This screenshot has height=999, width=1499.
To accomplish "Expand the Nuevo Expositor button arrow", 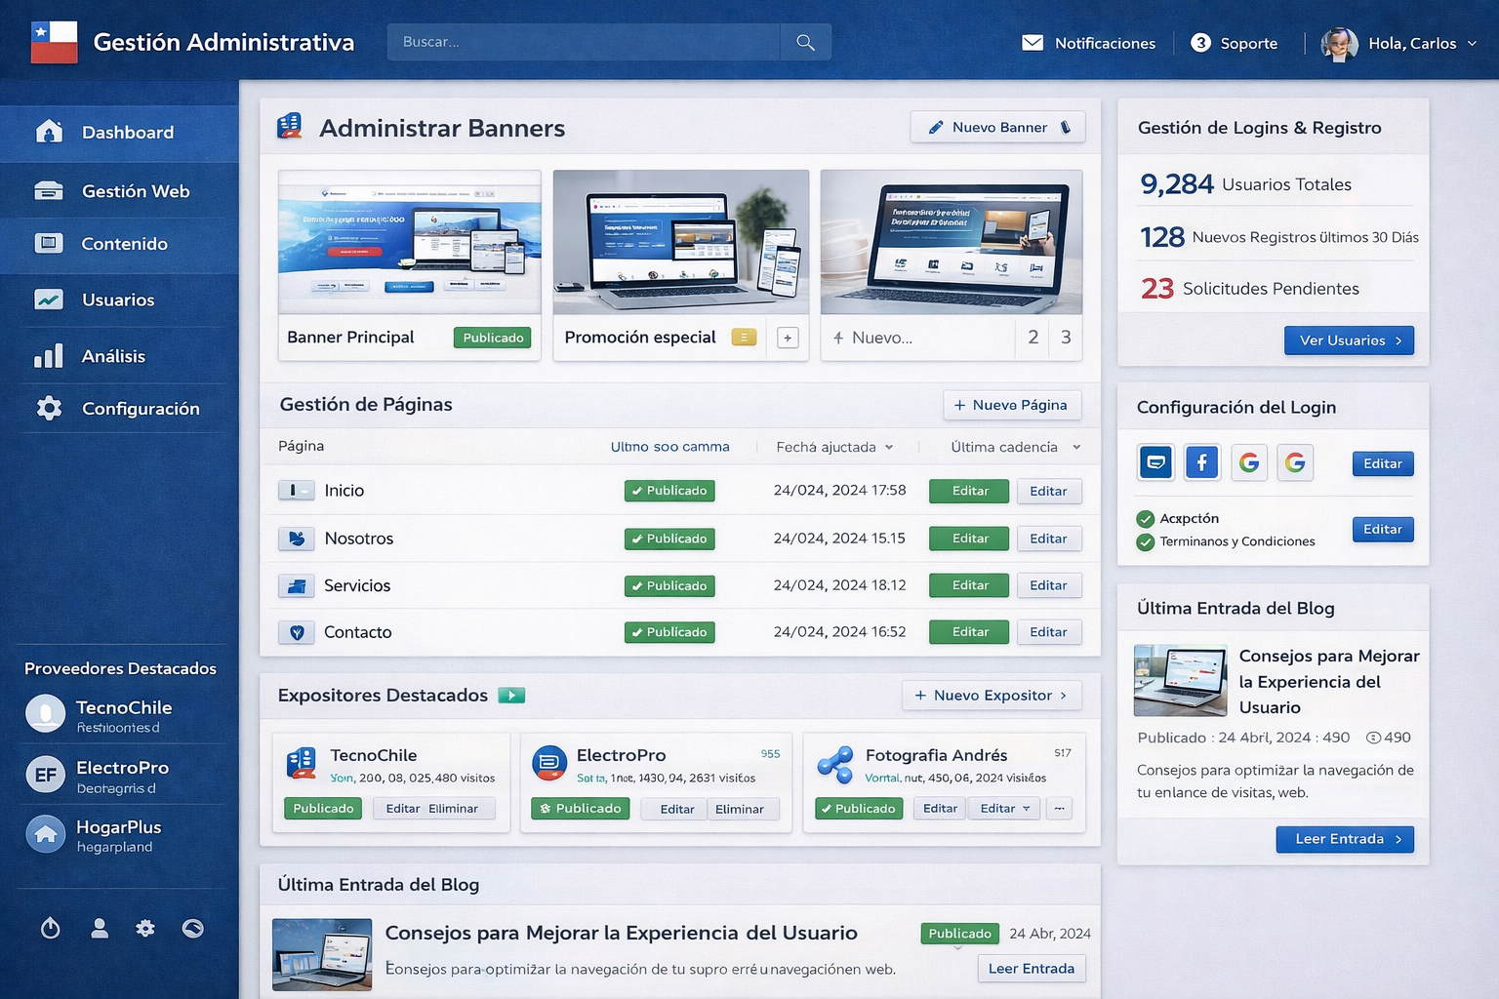I will click(1063, 696).
